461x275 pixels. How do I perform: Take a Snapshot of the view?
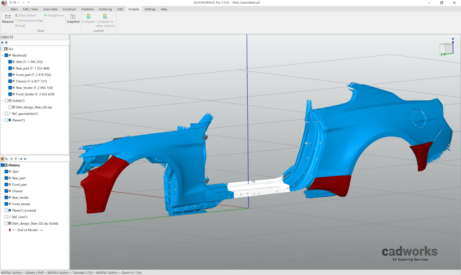coord(72,18)
